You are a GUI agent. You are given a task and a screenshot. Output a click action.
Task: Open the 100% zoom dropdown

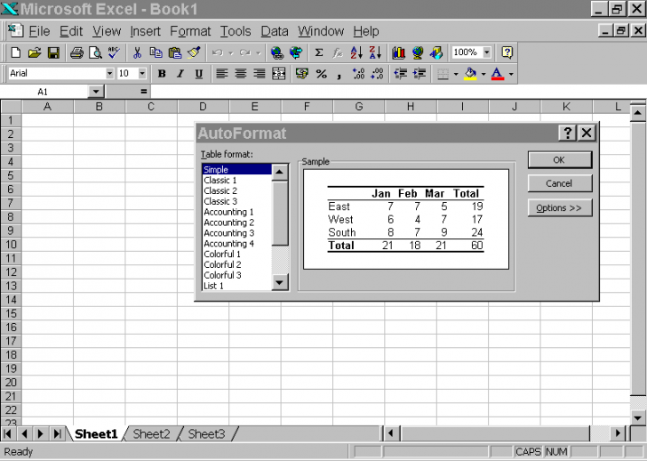[487, 53]
